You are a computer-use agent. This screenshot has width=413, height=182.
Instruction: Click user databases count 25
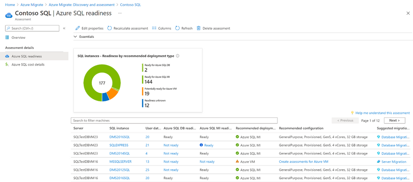pos(147,170)
